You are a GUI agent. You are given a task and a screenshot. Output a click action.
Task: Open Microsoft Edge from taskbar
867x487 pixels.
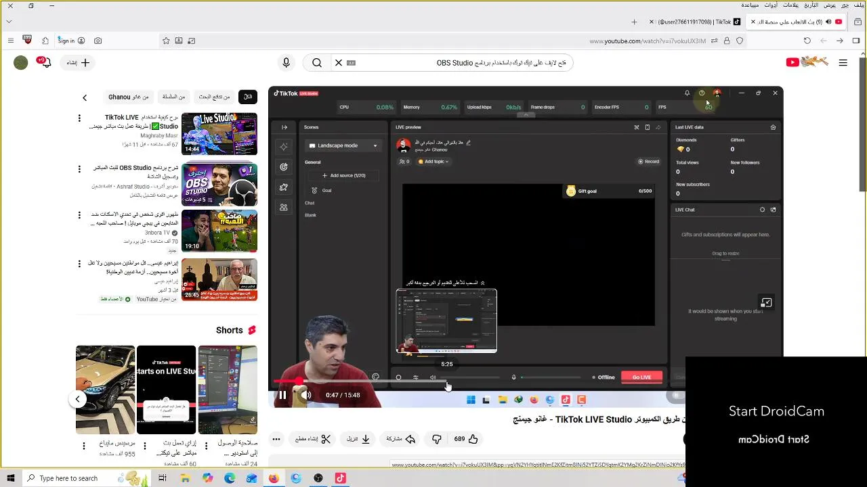230,478
